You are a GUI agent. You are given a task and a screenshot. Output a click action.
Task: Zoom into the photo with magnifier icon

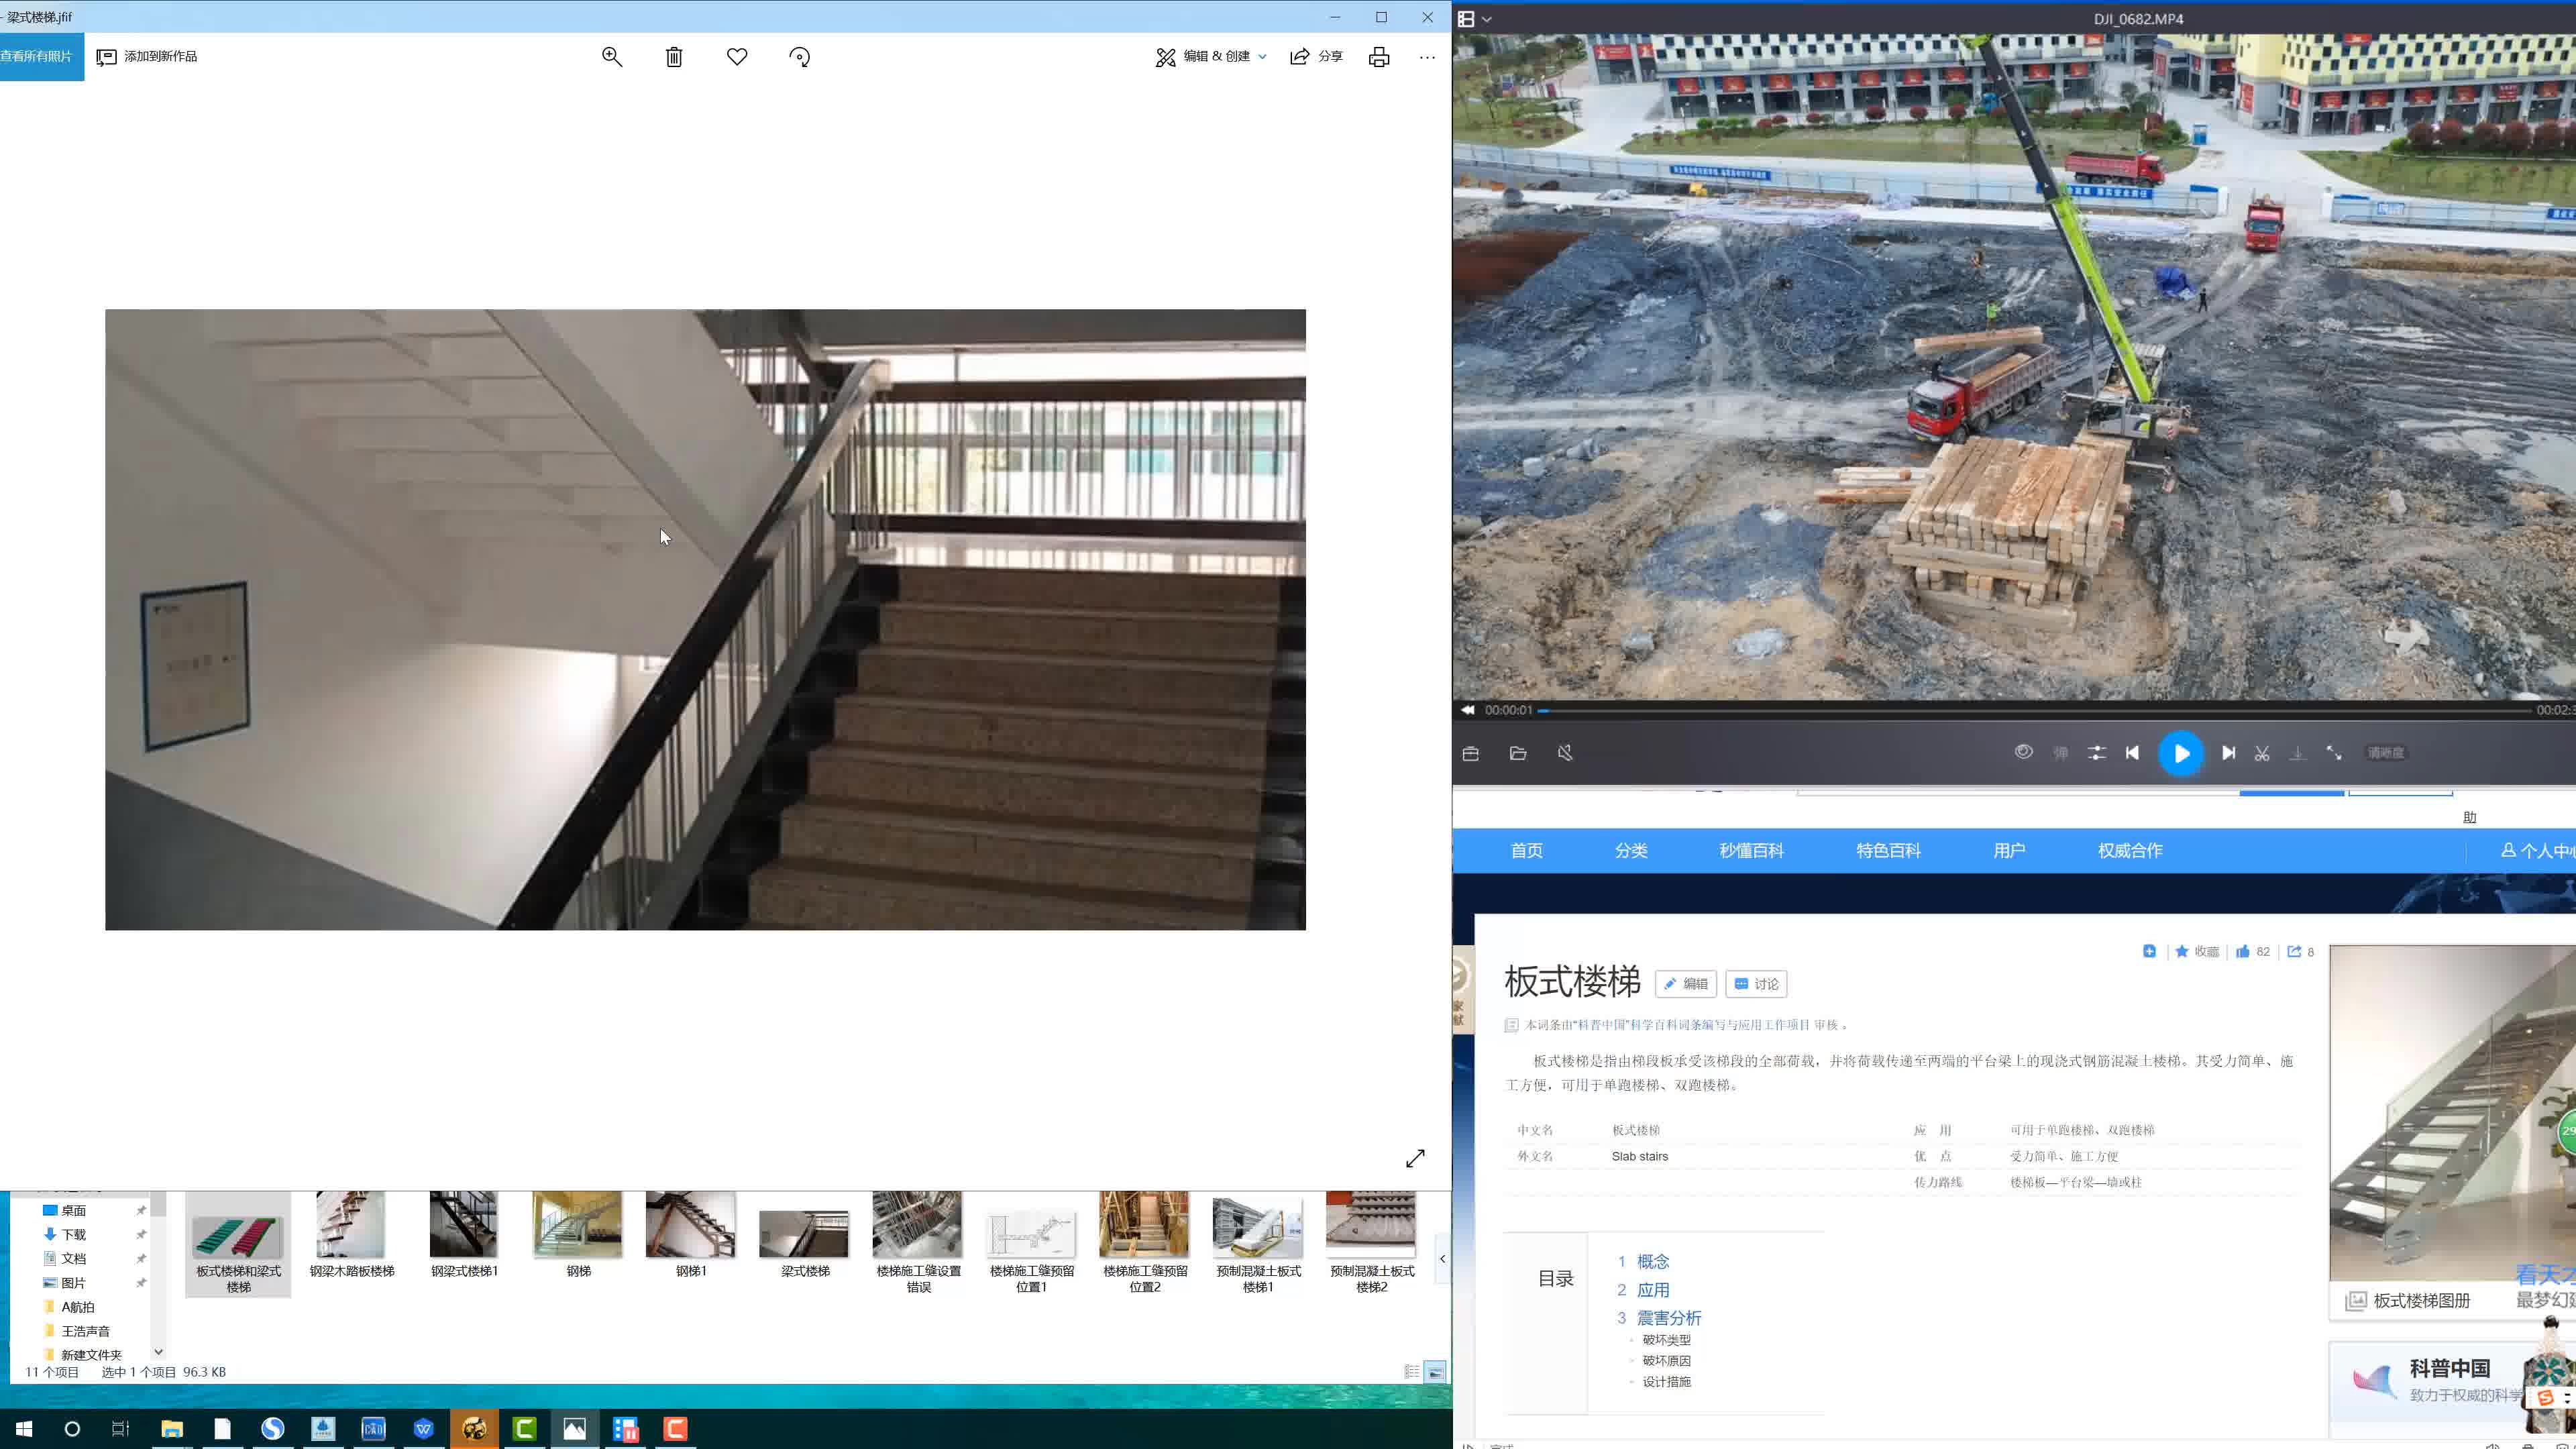click(612, 57)
